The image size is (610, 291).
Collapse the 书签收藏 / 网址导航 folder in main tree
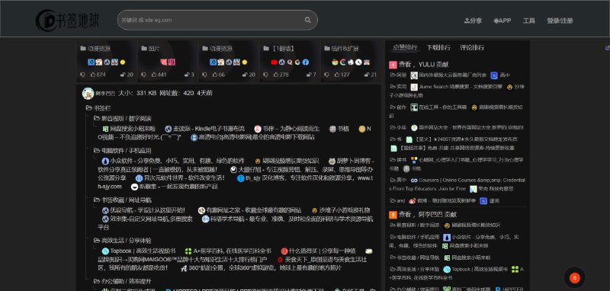[x=123, y=200]
